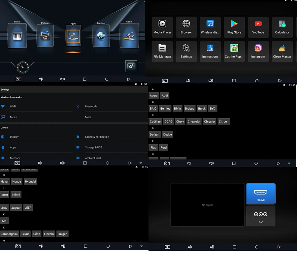Launch the Calculator app

pyautogui.click(x=282, y=27)
